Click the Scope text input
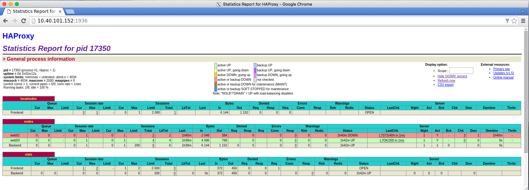The height and width of the screenshot is (190, 529). click(x=461, y=71)
